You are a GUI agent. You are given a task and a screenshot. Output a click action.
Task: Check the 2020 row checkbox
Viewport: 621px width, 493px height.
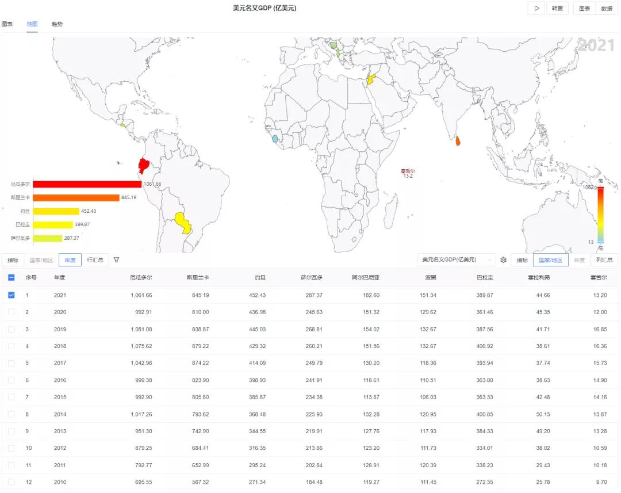pyautogui.click(x=11, y=312)
